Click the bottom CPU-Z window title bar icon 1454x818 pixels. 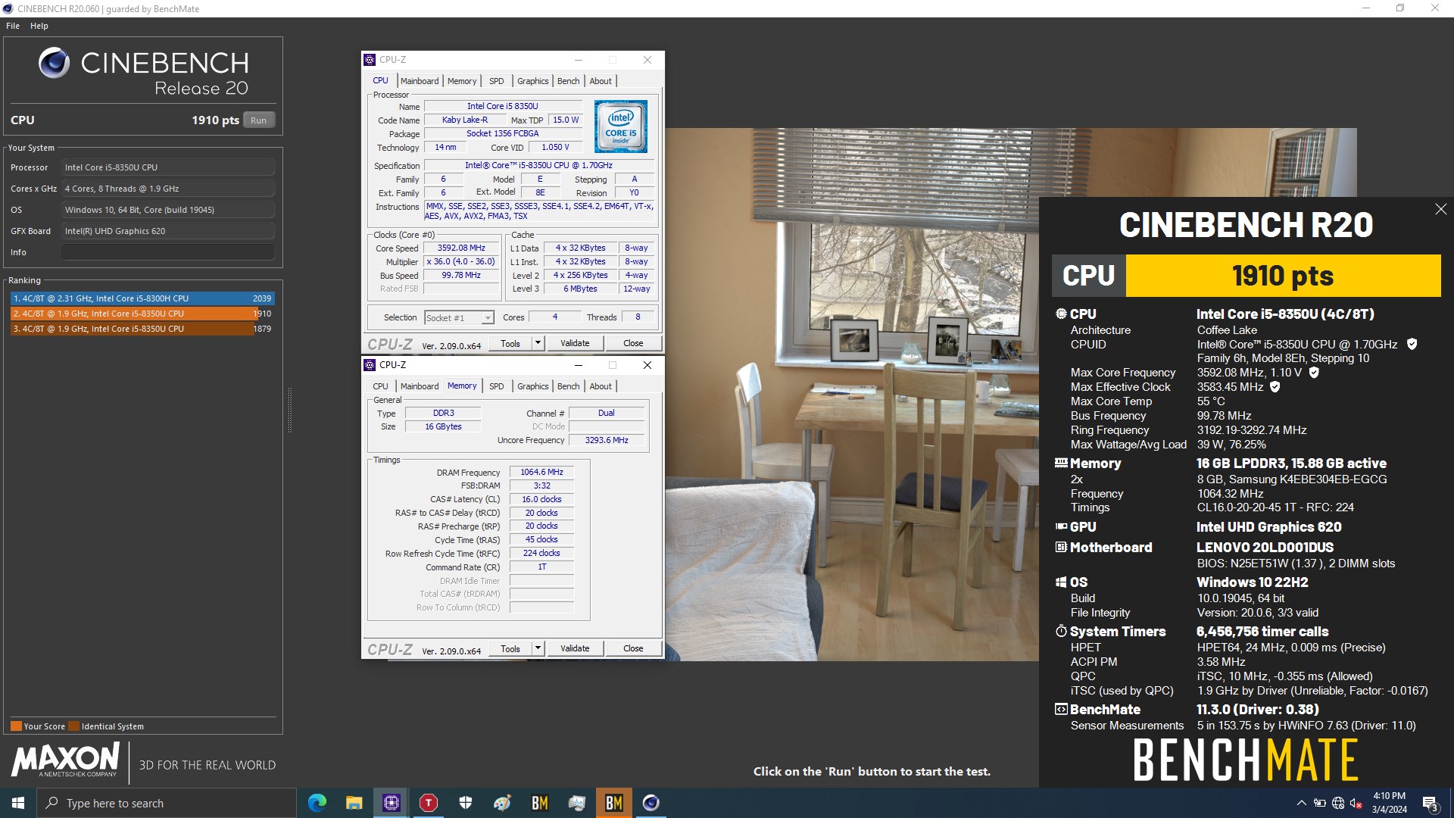370,365
